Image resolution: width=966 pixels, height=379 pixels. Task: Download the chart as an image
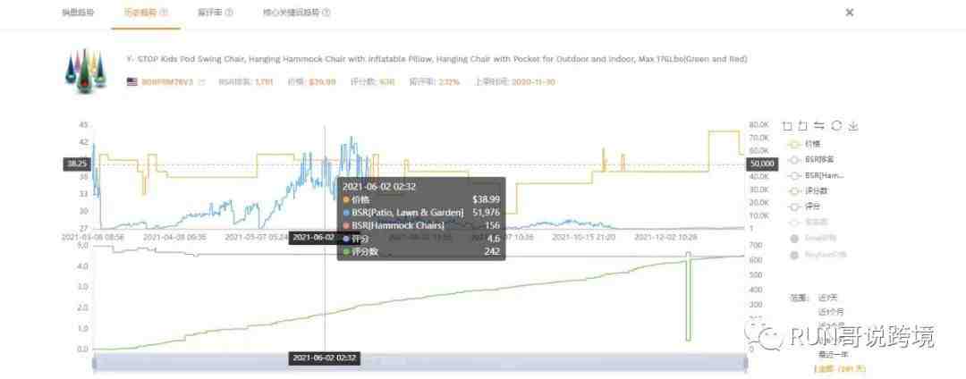(852, 125)
